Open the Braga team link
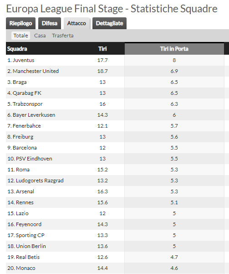229x274 pixels. pos(20,82)
